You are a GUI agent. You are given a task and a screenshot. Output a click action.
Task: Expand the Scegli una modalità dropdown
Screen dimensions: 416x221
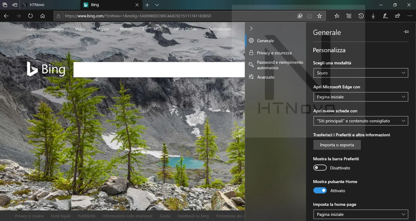pyautogui.click(x=361, y=73)
